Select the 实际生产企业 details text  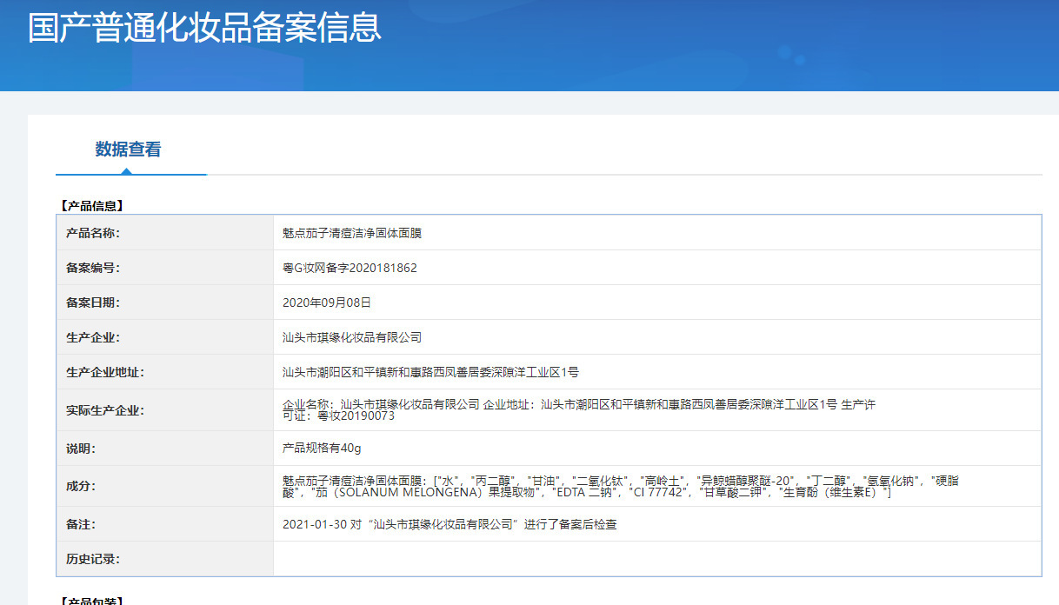[578, 410]
